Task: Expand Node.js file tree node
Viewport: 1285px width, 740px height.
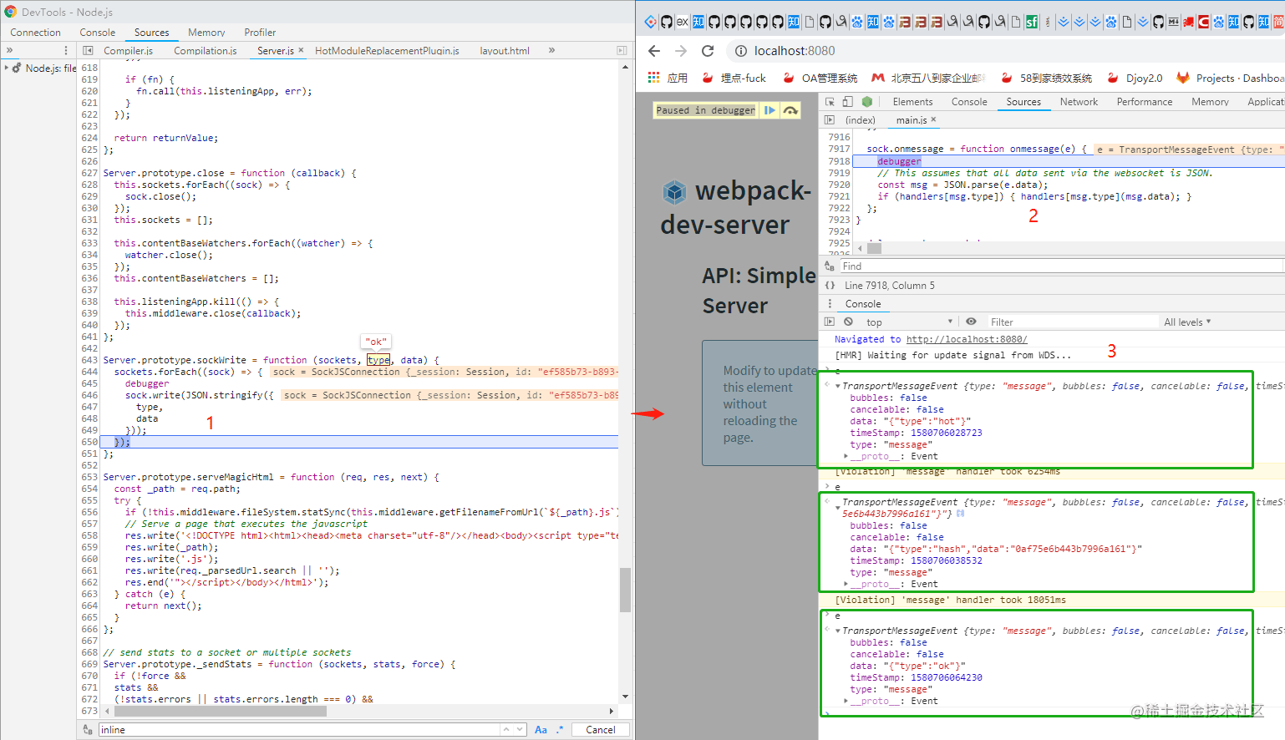Action: (x=7, y=68)
